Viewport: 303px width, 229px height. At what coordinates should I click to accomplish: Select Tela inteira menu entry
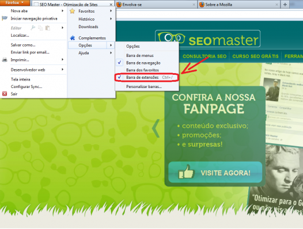(20, 79)
